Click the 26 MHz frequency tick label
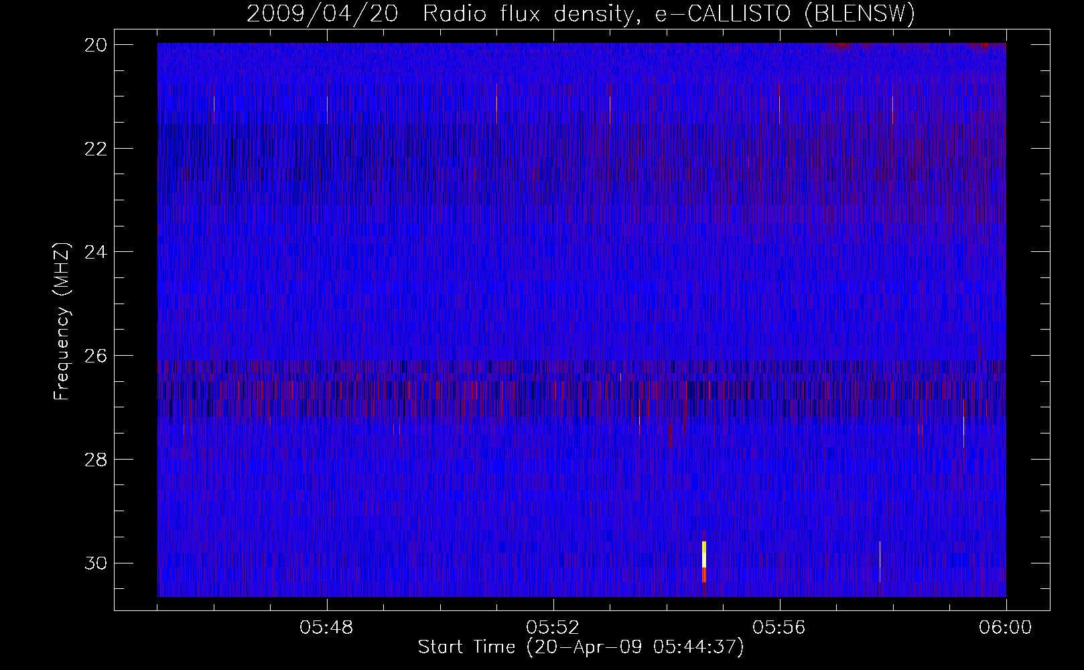The image size is (1084, 670). point(96,355)
